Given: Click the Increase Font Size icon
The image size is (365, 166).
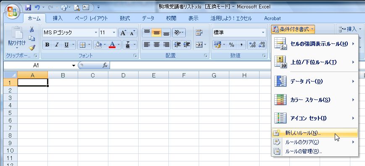Looking at the screenshot, I should [123, 33].
